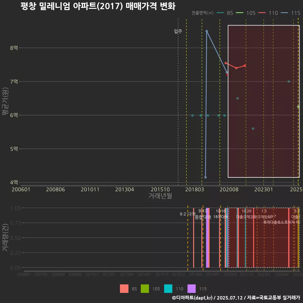Click the 85 series point at 7억
This screenshot has height=303, width=303.
(289, 81)
